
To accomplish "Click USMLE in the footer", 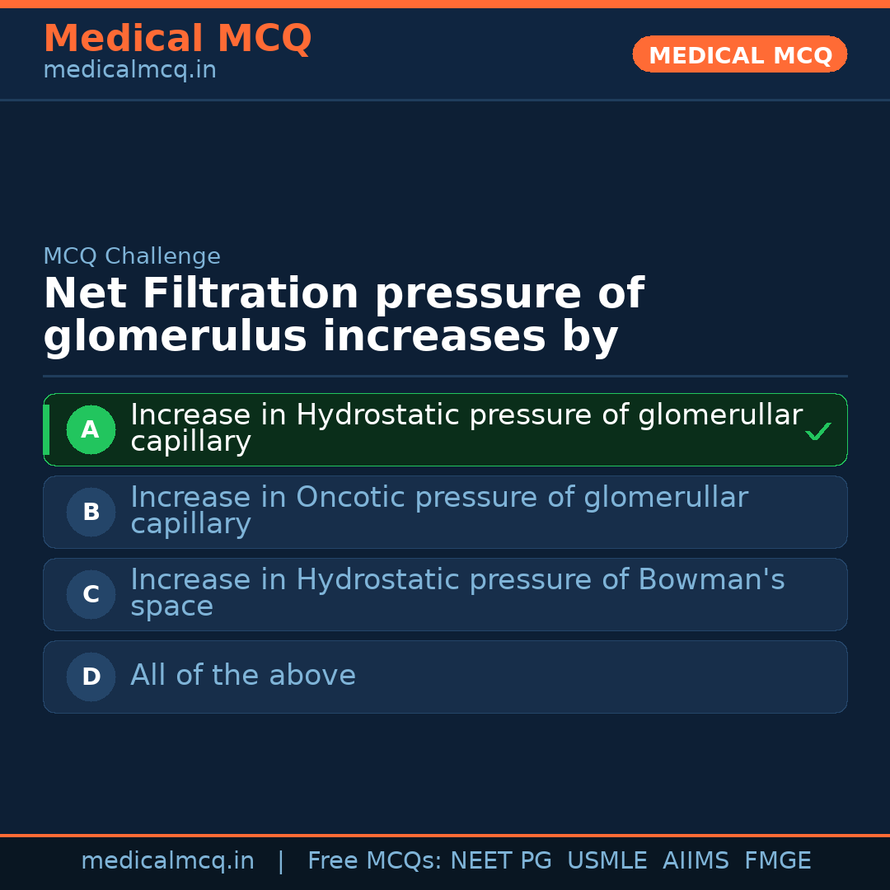I will point(607,861).
